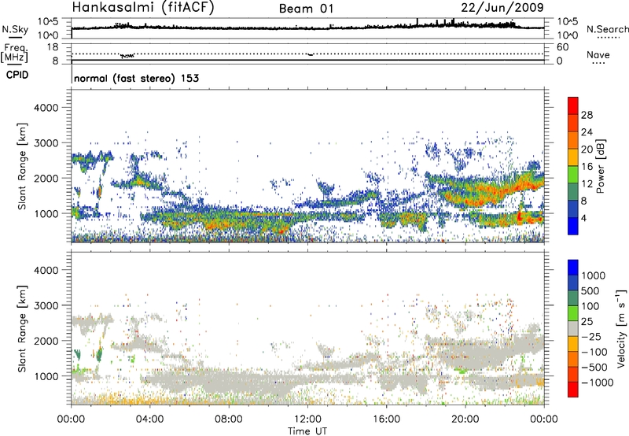Screen dimensions: 629x436
Task: Click the 08:00 time tick label
Action: point(229,419)
